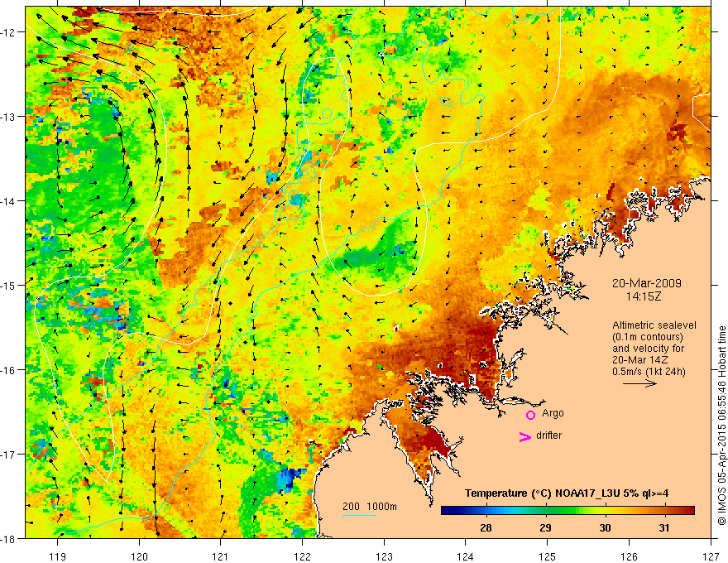This screenshot has height=563, width=728.
Task: Click latitude axis label -16
Action: pyautogui.click(x=9, y=370)
